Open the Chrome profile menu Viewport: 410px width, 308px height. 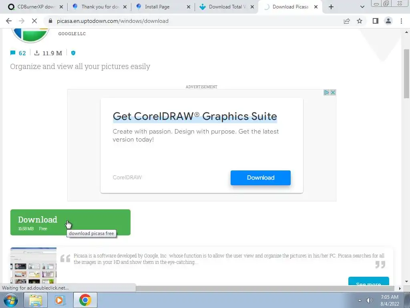tap(388, 21)
